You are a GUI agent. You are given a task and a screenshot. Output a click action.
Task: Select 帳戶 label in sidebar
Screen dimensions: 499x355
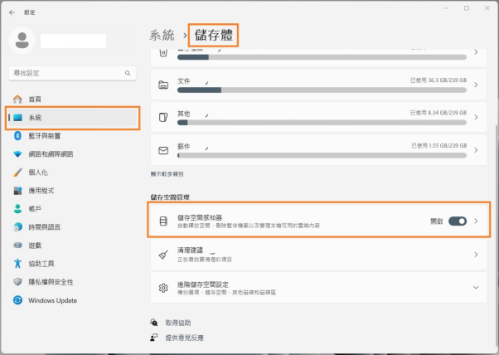pyautogui.click(x=35, y=209)
